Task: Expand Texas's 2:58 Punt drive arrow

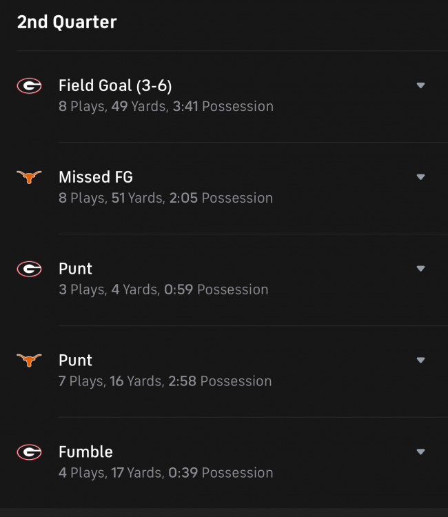Action: pyautogui.click(x=420, y=360)
